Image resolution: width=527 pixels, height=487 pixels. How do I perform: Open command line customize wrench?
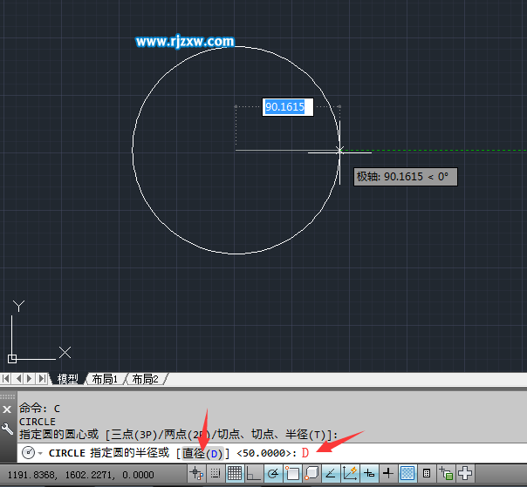coord(7,429)
